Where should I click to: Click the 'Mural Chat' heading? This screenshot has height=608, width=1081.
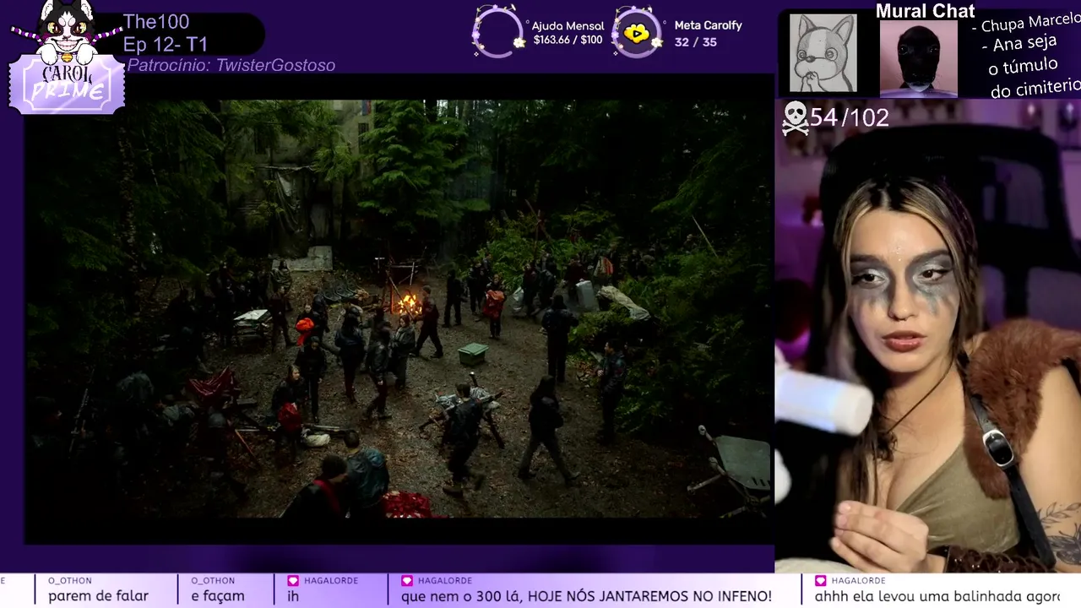pyautogui.click(x=925, y=11)
